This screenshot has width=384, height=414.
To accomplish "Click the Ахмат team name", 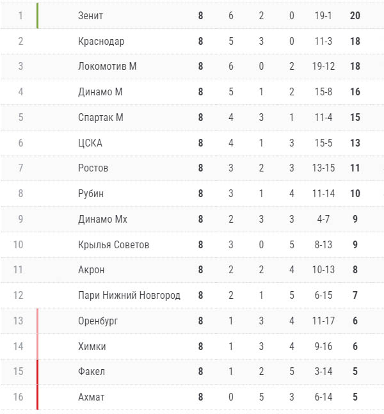I will coord(91,397).
